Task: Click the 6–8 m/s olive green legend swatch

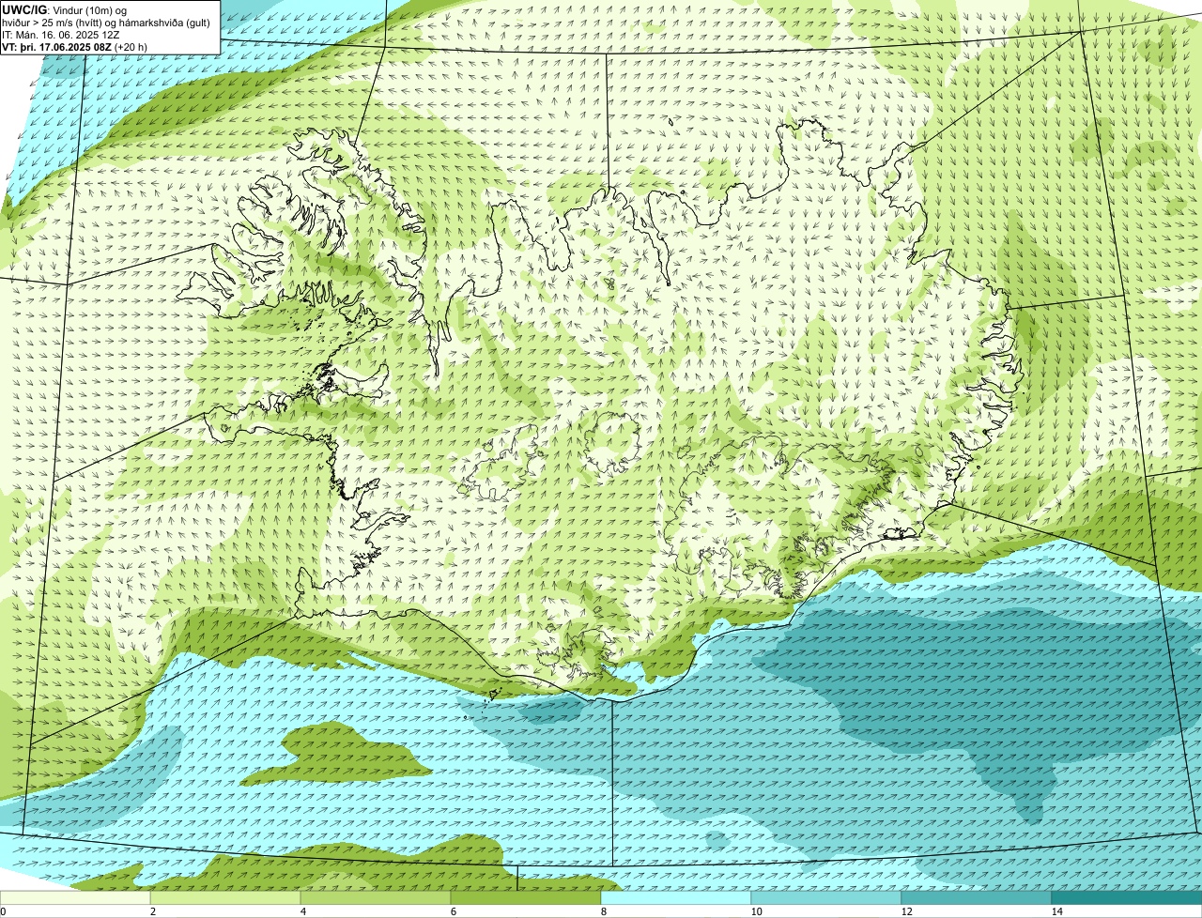Action: click(526, 897)
